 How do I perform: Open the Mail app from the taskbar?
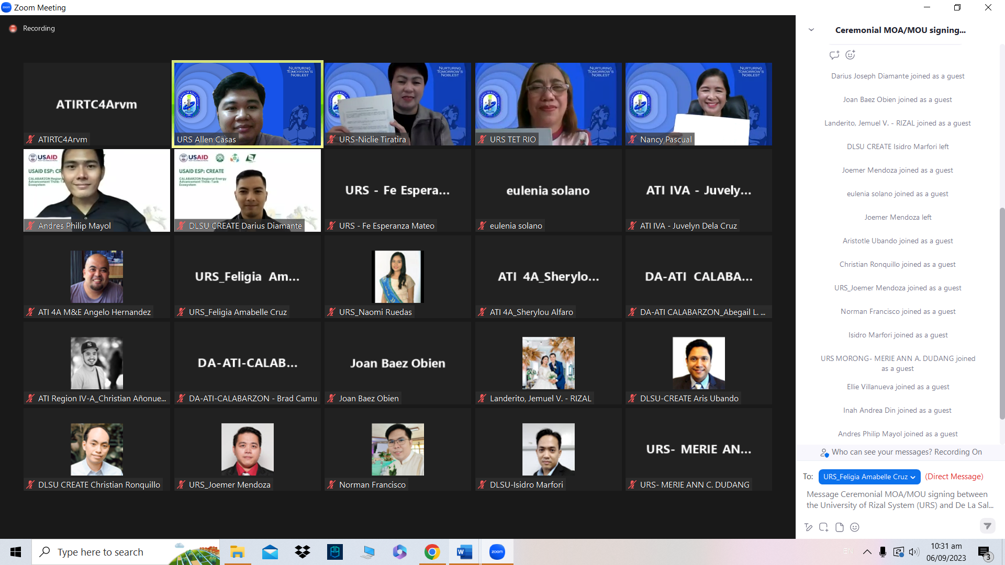pyautogui.click(x=270, y=552)
